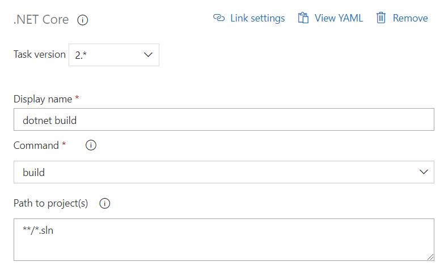Focus the Display name field with dotnet build
This screenshot has width=444, height=266.
coord(223,119)
